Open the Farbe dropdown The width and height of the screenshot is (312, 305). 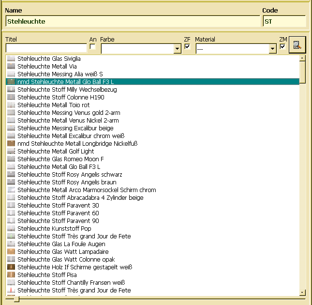click(177, 49)
